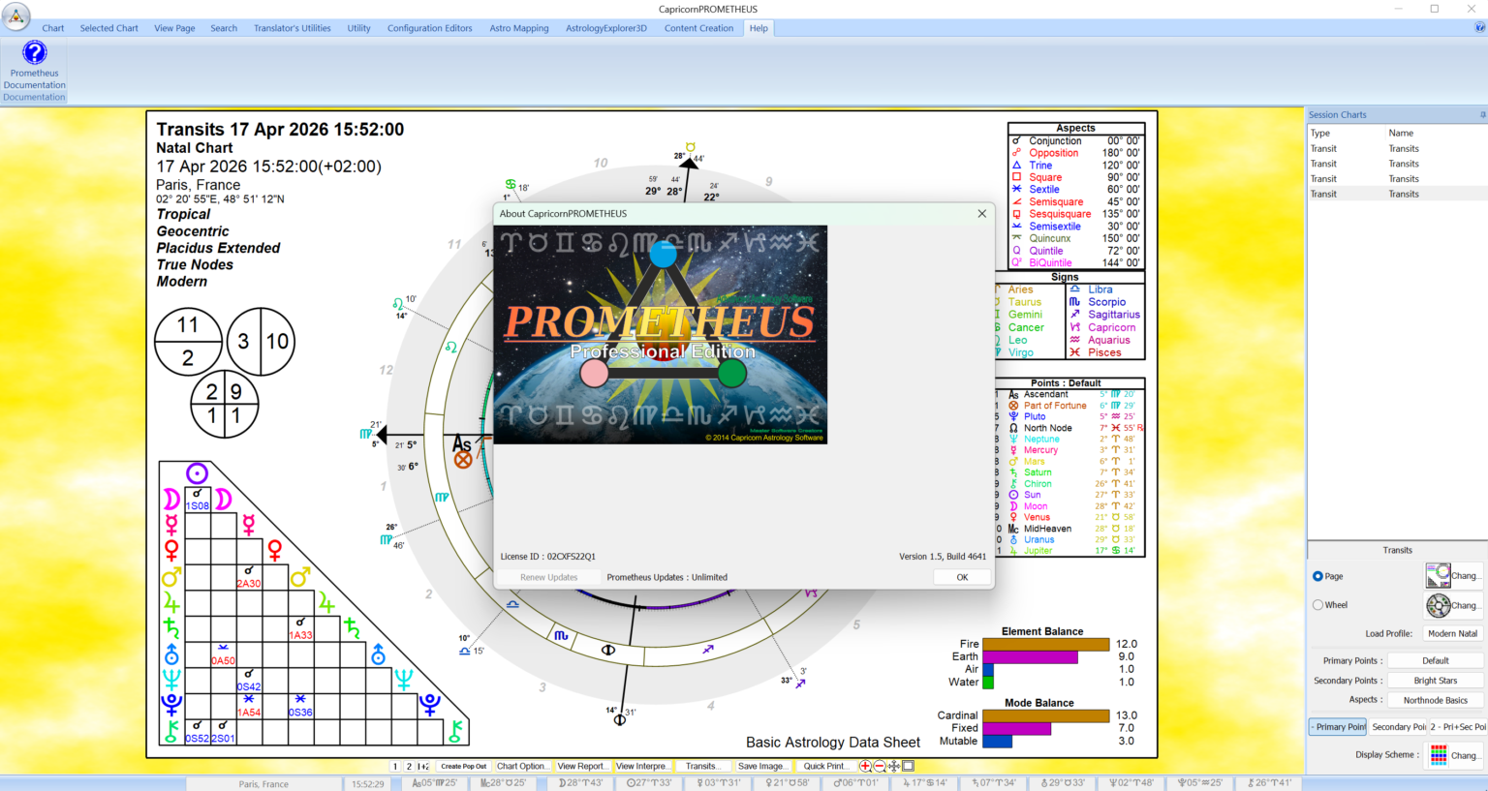
Task: Click the Prometheus splash image in About dialog
Action: (x=661, y=335)
